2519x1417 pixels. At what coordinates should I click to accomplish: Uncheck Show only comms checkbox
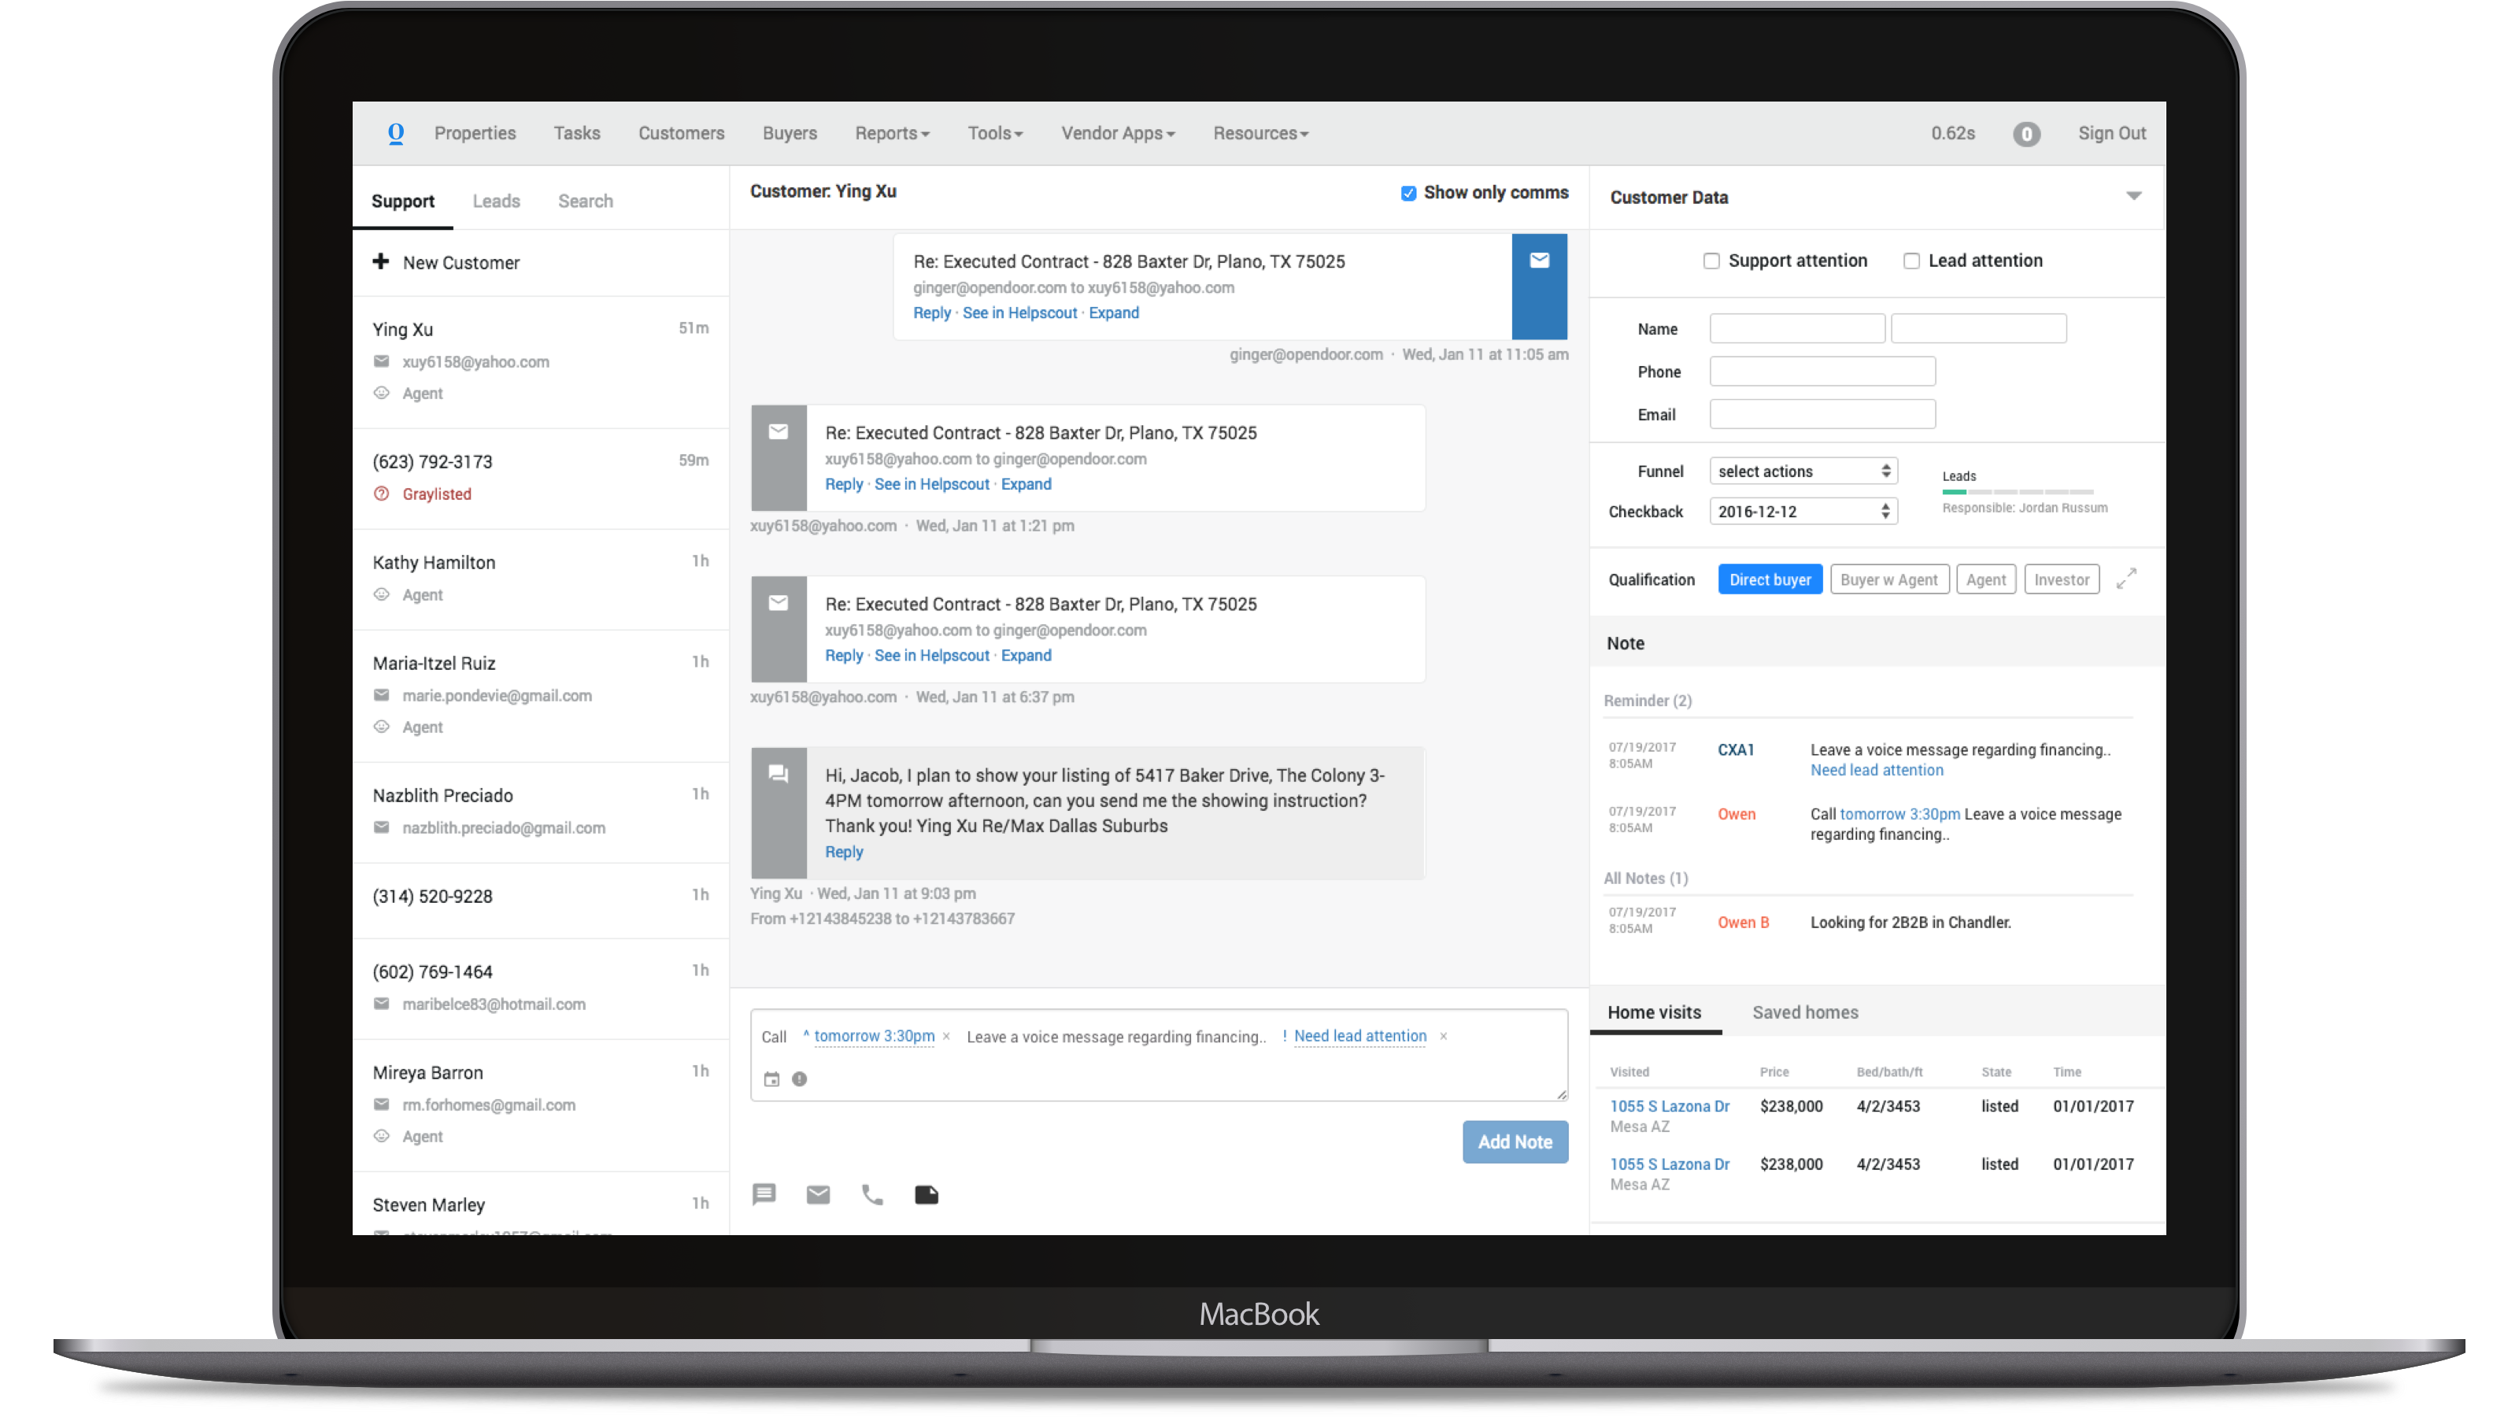[1408, 194]
